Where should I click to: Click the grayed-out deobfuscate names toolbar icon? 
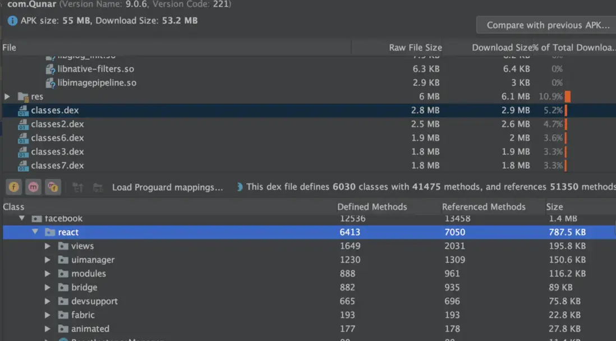point(78,187)
